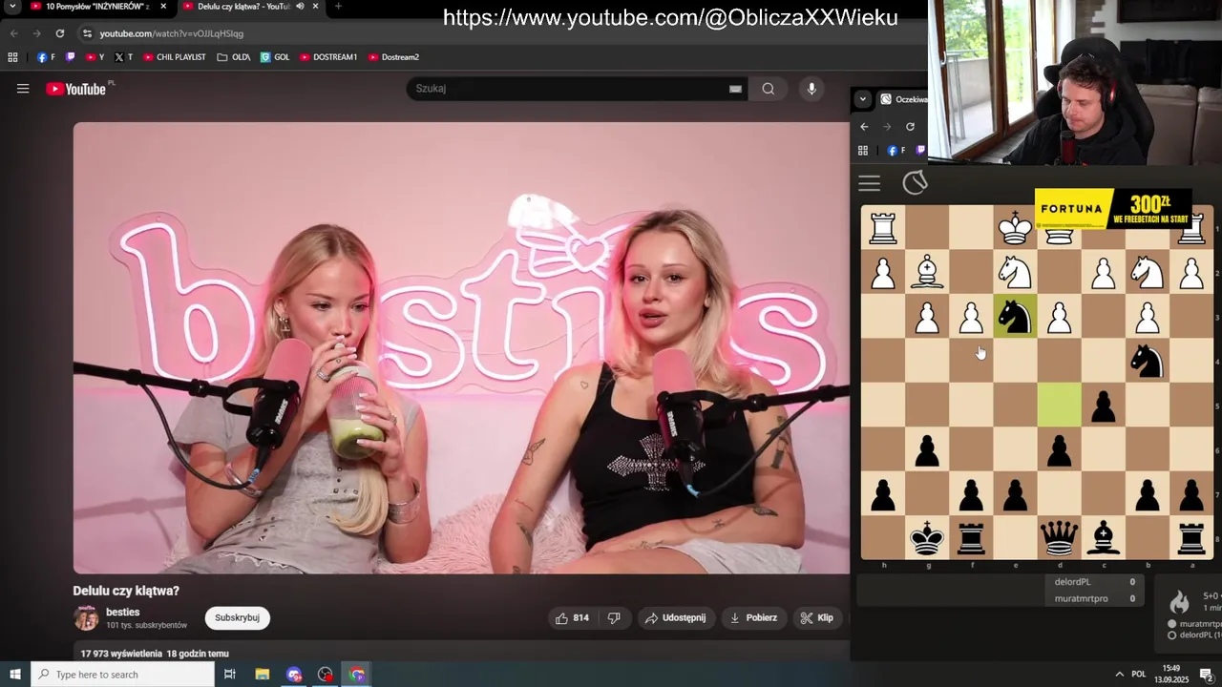Select the white king on the board
This screenshot has height=687, width=1222.
[x=1015, y=228]
